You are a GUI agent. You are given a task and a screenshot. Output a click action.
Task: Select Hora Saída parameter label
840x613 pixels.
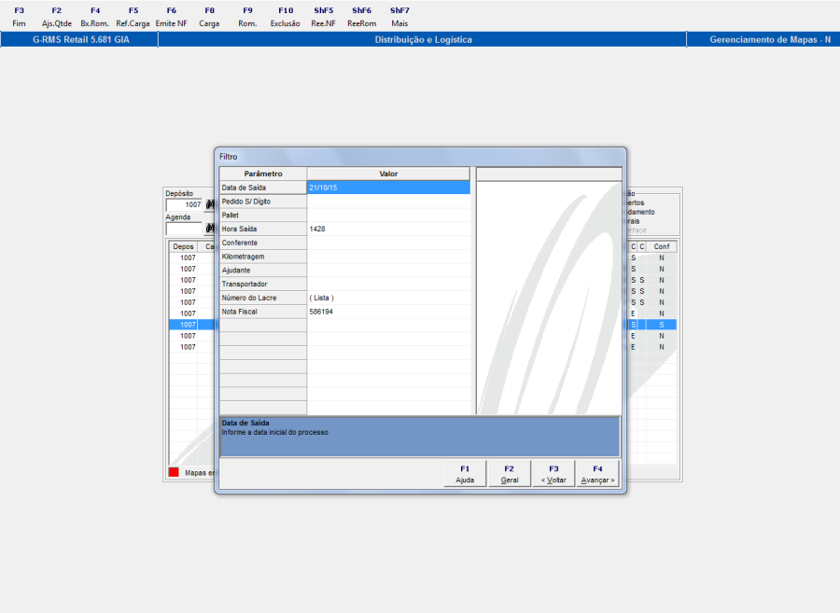263,229
